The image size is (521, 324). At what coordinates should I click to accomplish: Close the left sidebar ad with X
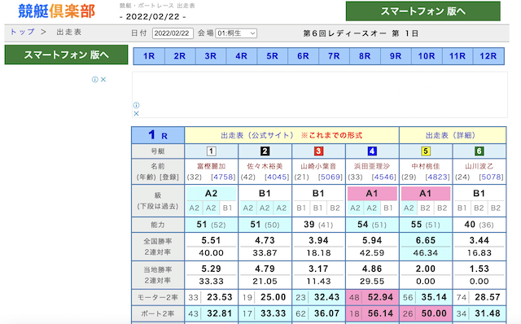(103, 80)
